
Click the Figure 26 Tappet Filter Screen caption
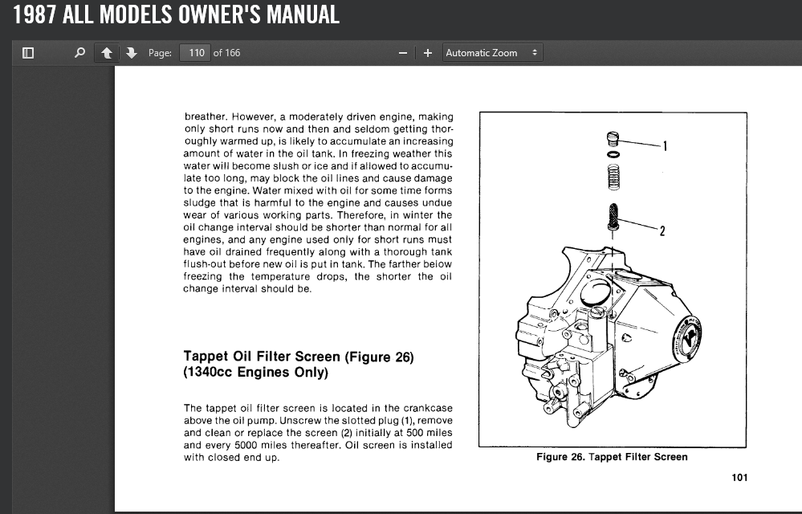[x=612, y=457]
